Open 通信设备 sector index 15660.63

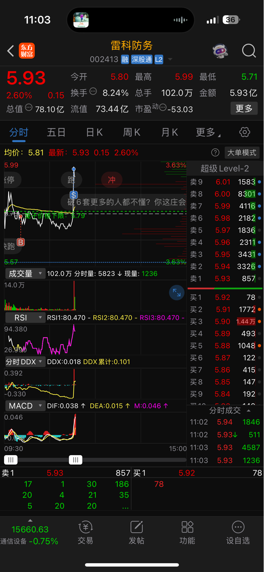tap(30, 535)
